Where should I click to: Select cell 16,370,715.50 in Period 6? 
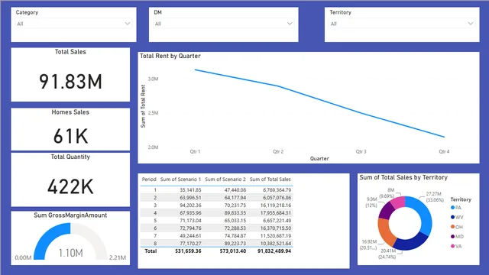point(276,228)
